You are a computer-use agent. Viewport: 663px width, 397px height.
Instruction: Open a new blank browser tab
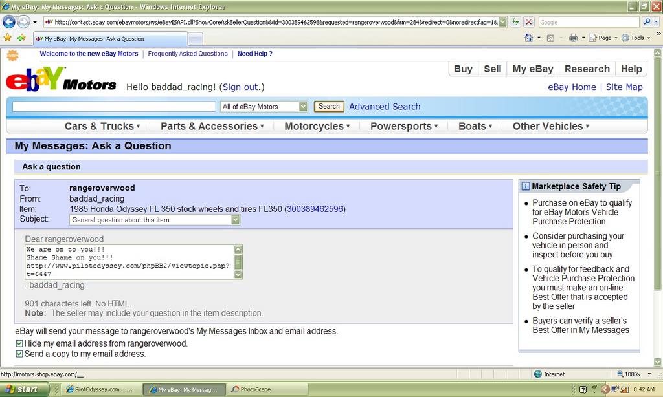(x=195, y=39)
